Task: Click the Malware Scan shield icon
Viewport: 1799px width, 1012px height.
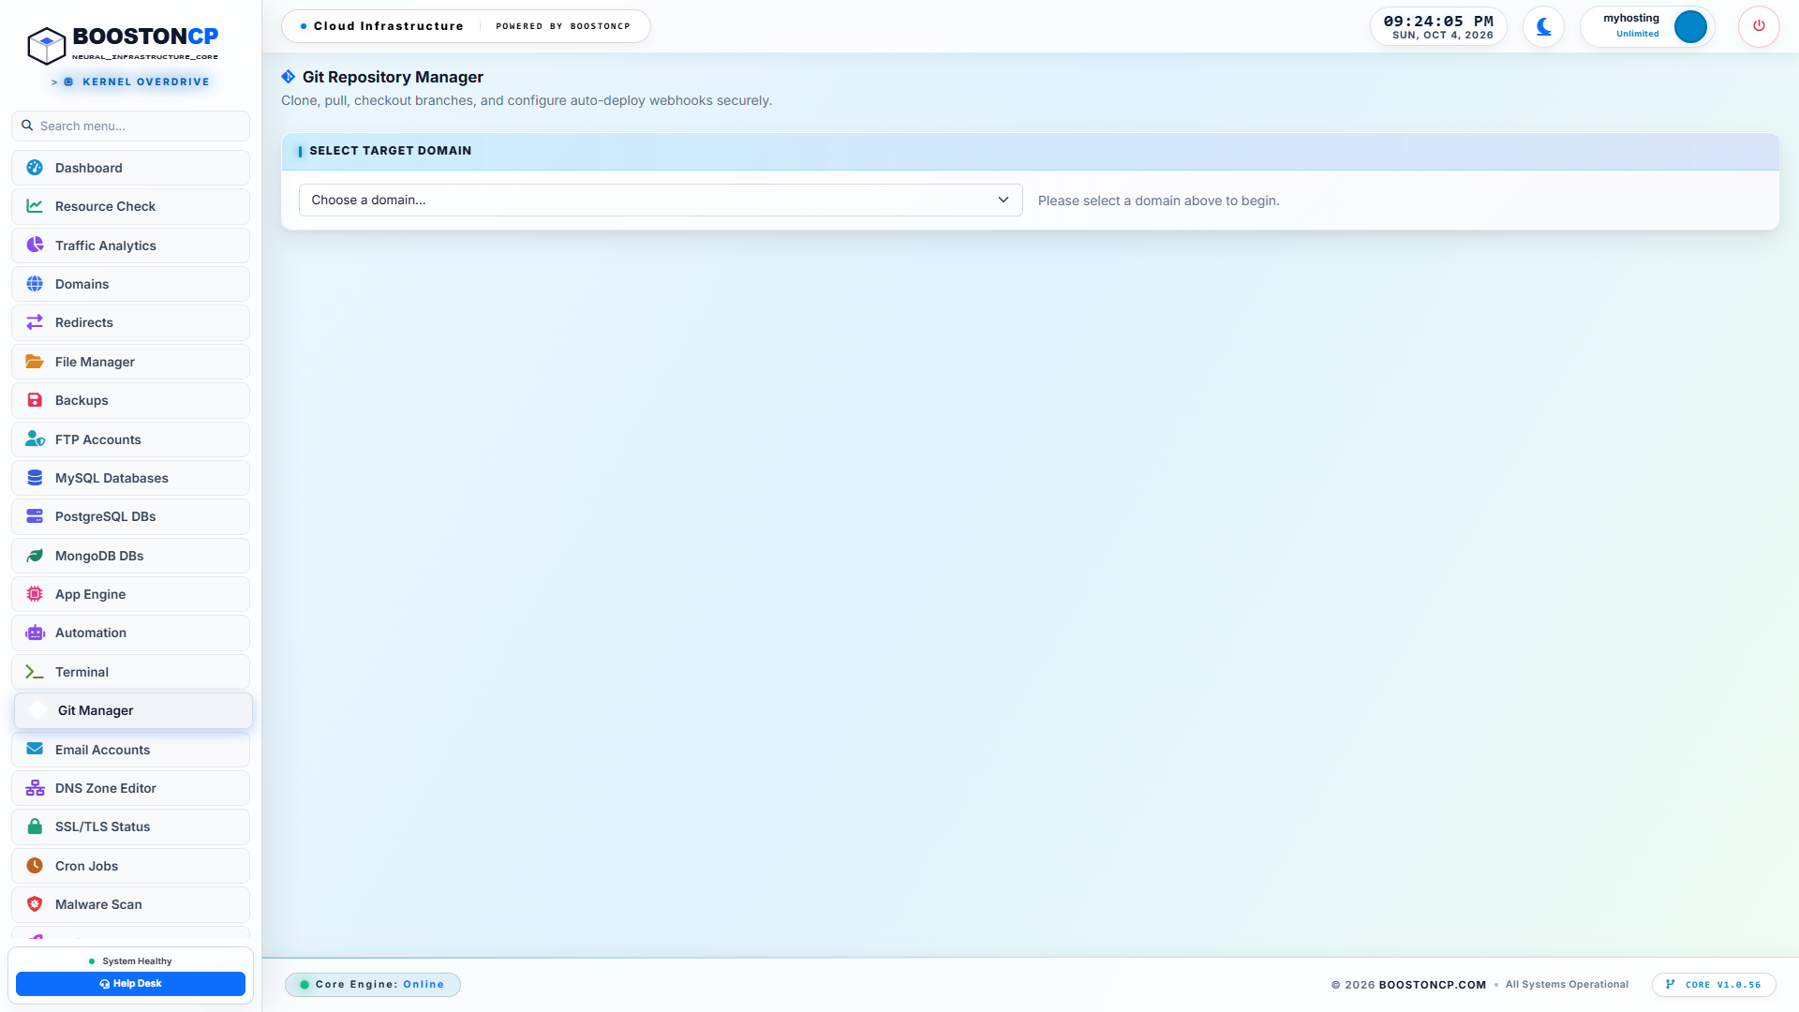Action: (x=35, y=904)
